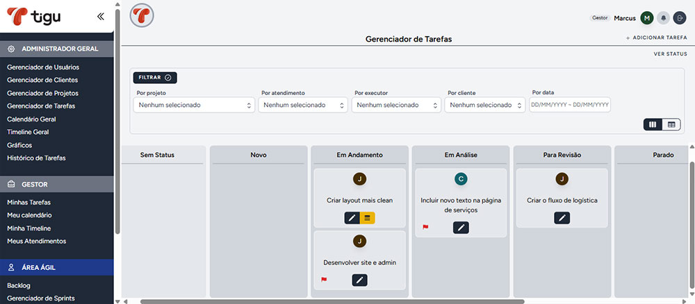Image resolution: width=695 pixels, height=304 pixels.
Task: Open the notifications bell icon
Action: (x=664, y=18)
